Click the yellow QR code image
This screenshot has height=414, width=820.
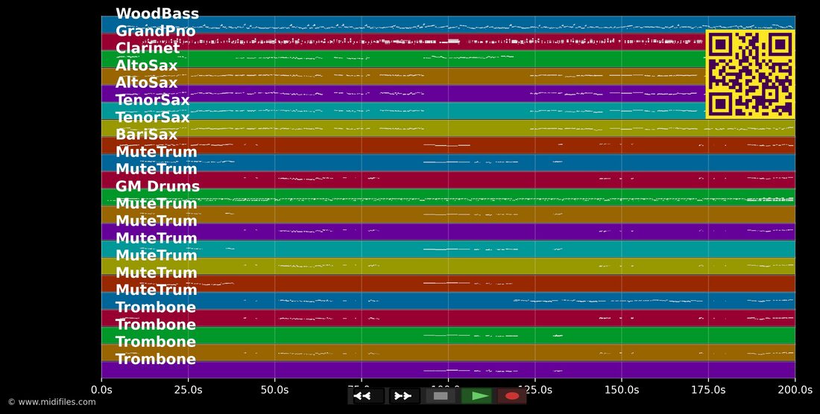pyautogui.click(x=750, y=74)
